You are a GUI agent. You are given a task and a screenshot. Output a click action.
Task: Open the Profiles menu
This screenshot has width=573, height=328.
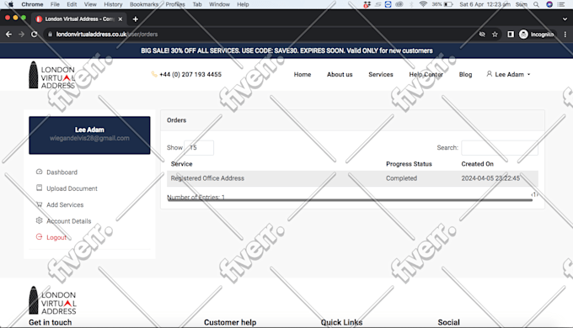(x=175, y=4)
